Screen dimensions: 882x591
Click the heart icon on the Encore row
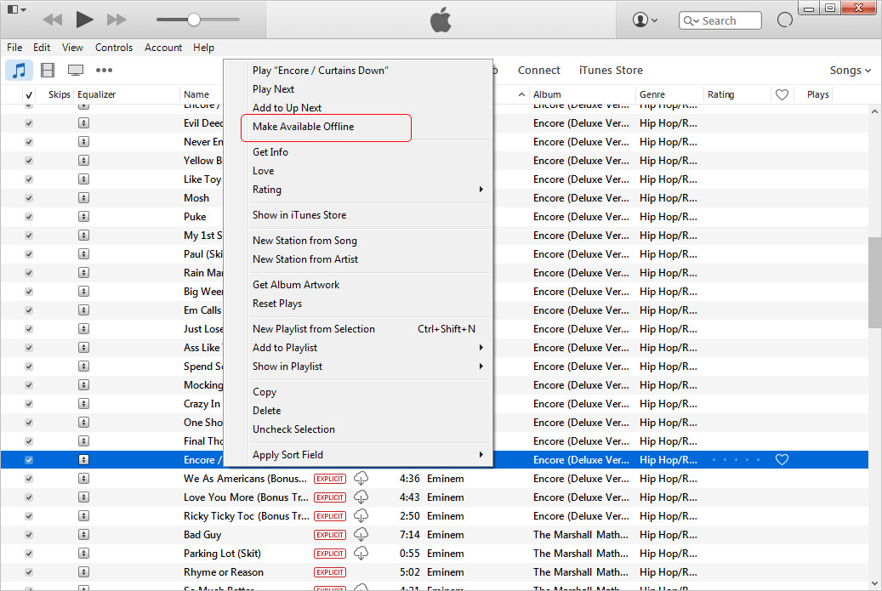(782, 460)
